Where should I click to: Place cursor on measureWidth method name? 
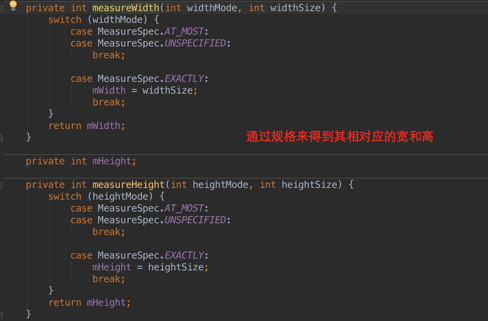(126, 8)
